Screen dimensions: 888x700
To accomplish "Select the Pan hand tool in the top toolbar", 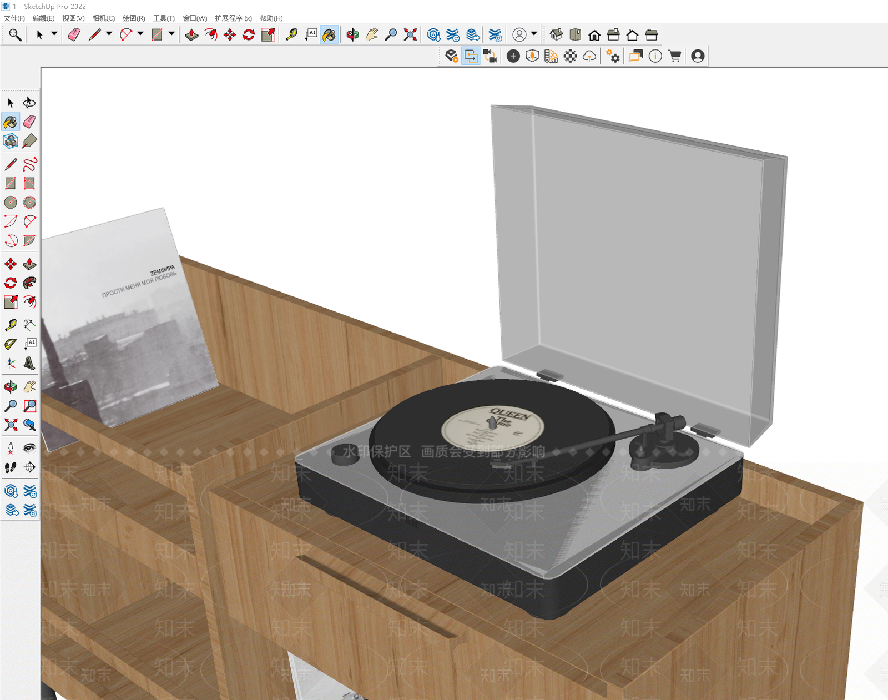I will point(372,35).
